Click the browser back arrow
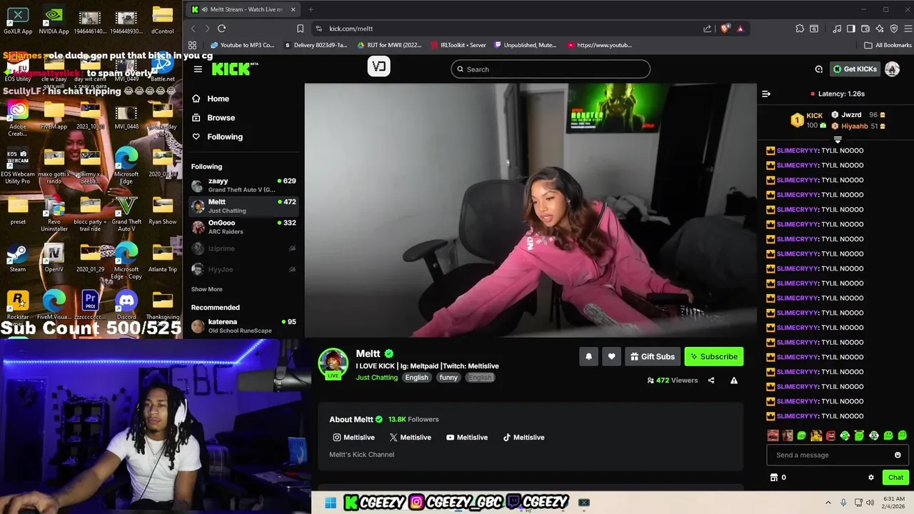The height and width of the screenshot is (514, 914). tap(193, 29)
